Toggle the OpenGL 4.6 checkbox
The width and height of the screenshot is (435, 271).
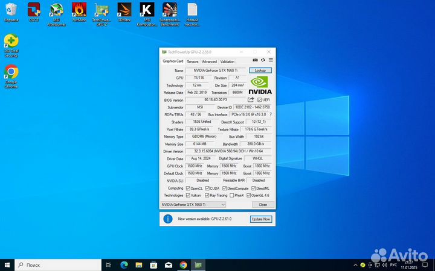click(x=248, y=195)
